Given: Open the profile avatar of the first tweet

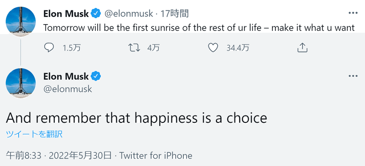Looking at the screenshot, I should click(21, 21).
